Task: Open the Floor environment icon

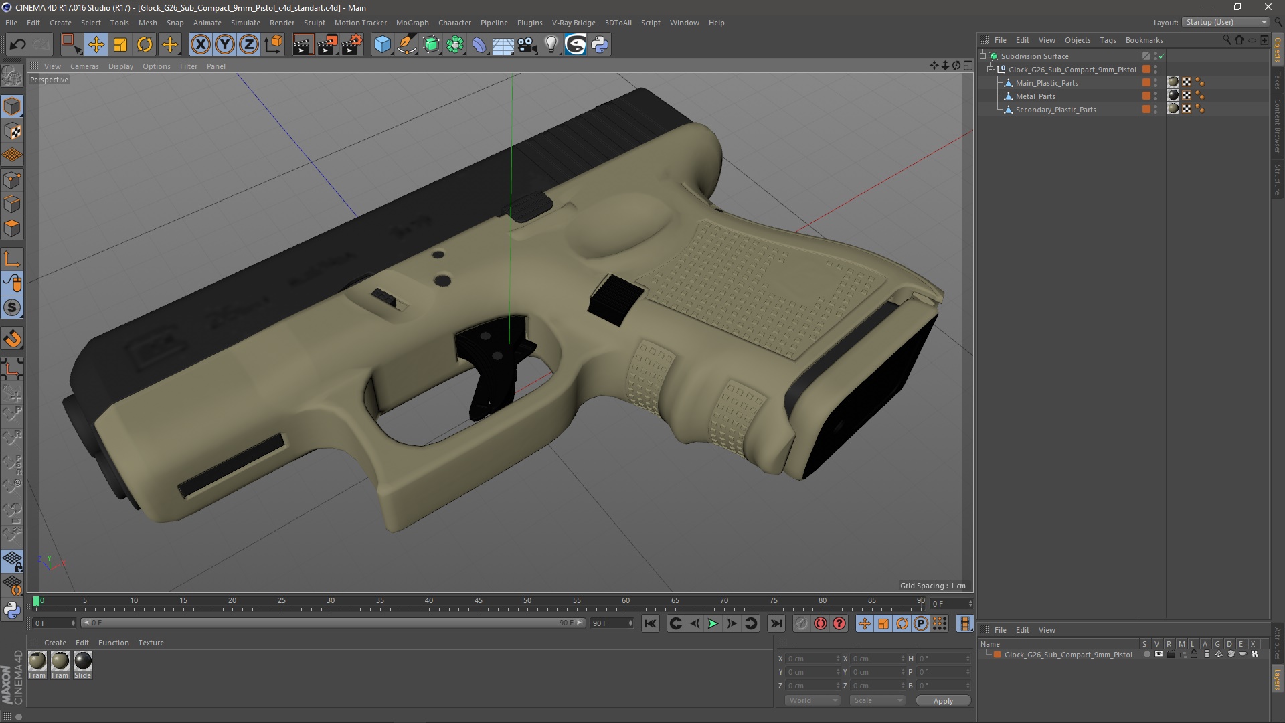Action: 503,45
